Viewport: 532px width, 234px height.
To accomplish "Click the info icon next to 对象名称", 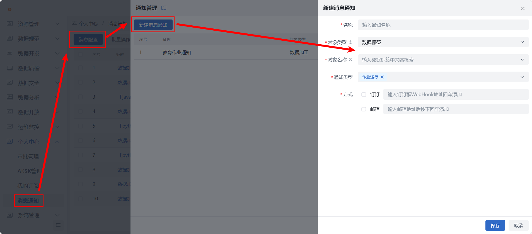I will tap(350, 59).
